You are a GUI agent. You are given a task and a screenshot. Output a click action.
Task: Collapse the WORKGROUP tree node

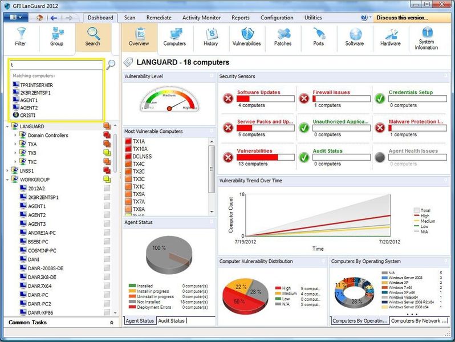point(7,180)
